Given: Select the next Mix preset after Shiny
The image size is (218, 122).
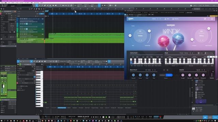Looking at the screenshot, I should tap(203, 40).
